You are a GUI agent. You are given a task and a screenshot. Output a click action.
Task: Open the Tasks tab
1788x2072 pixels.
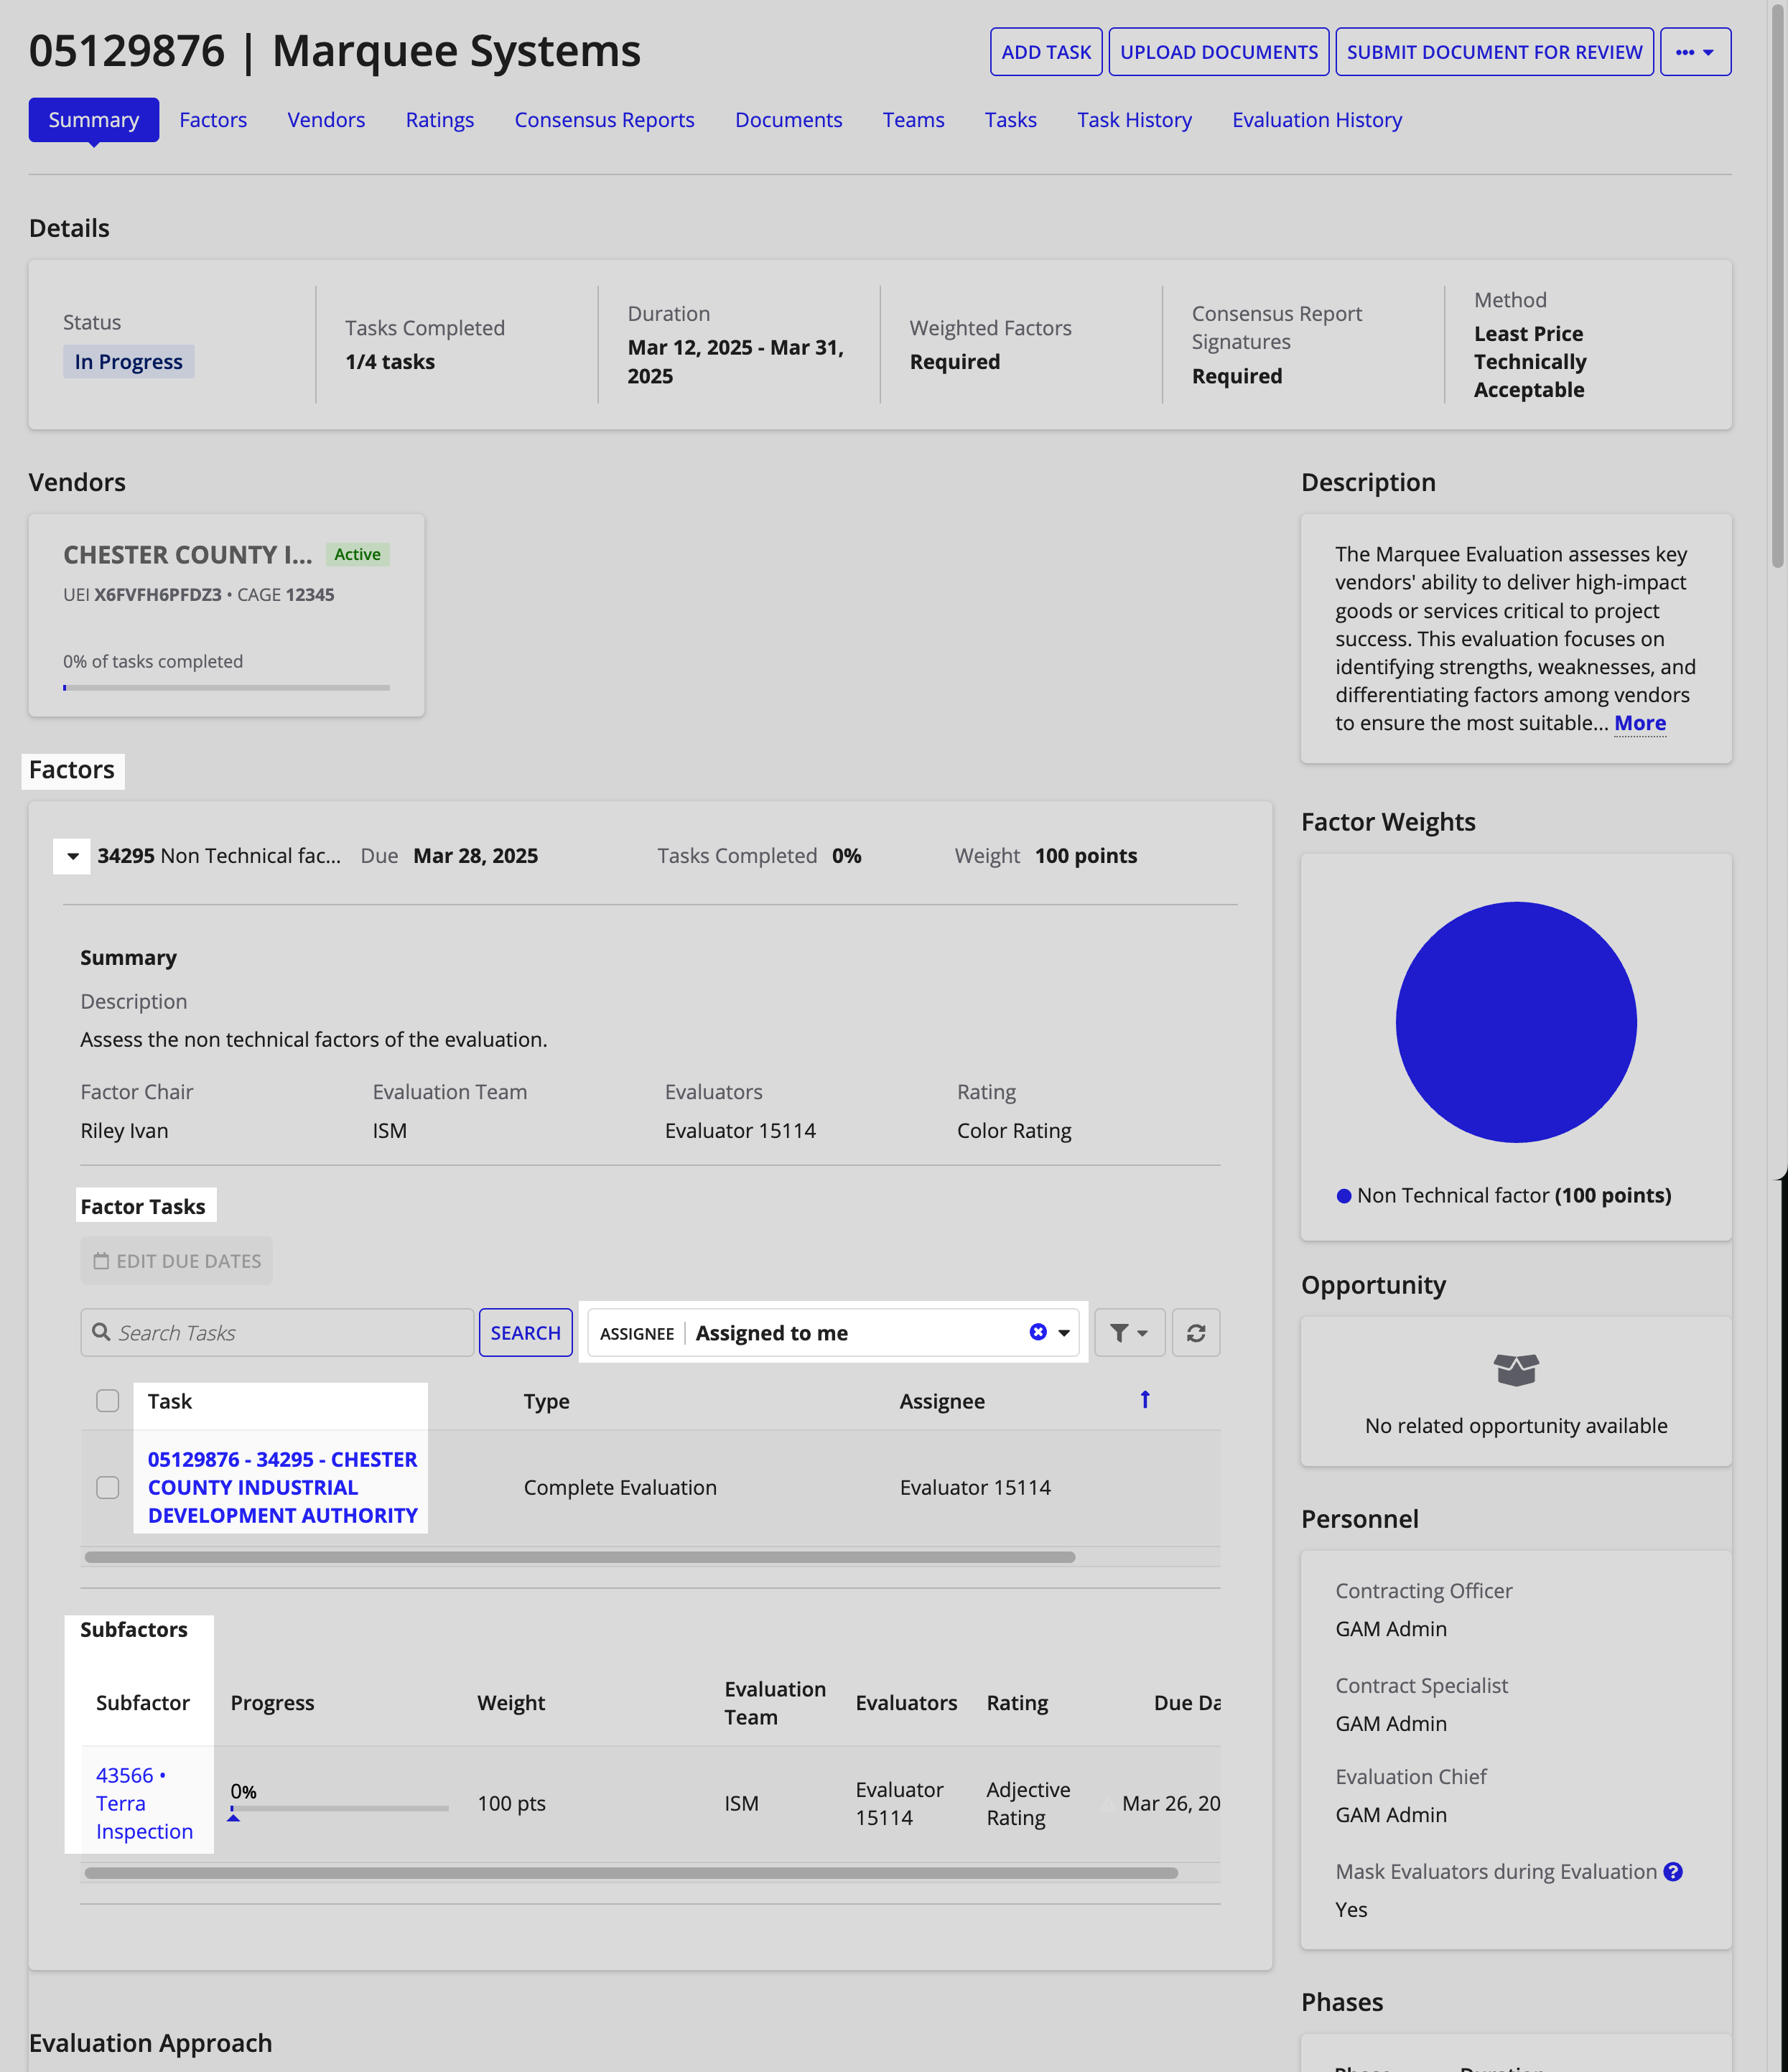[1010, 120]
